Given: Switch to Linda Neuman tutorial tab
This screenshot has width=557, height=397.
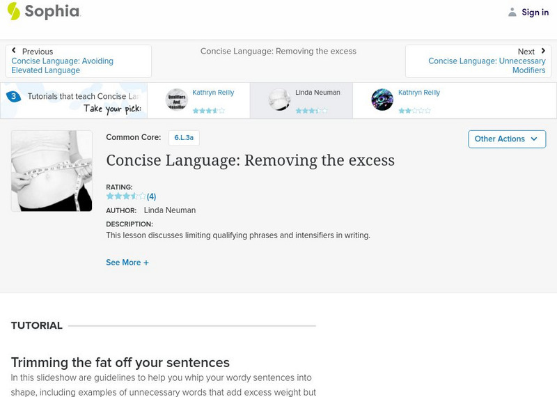Looking at the screenshot, I should 317,93.
